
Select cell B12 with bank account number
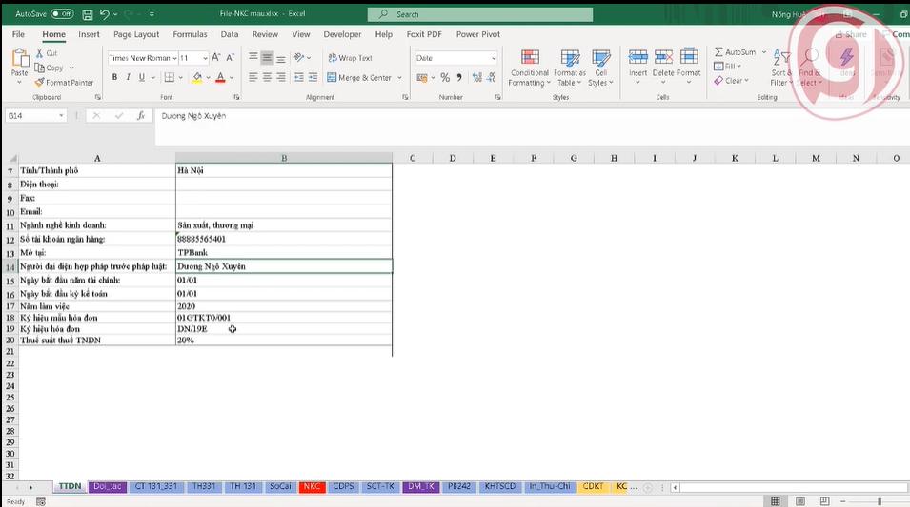[x=283, y=239]
